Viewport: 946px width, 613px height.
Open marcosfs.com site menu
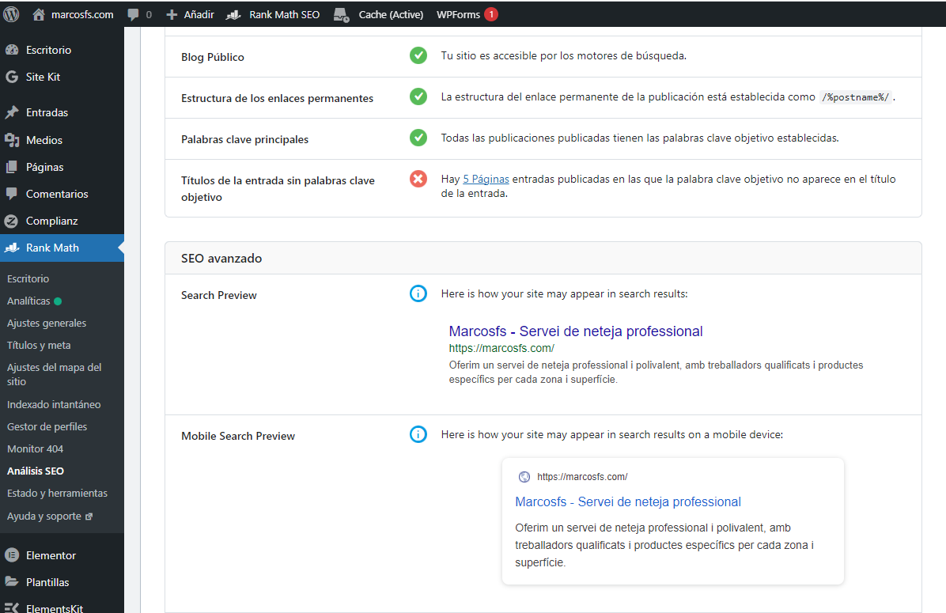click(x=73, y=14)
